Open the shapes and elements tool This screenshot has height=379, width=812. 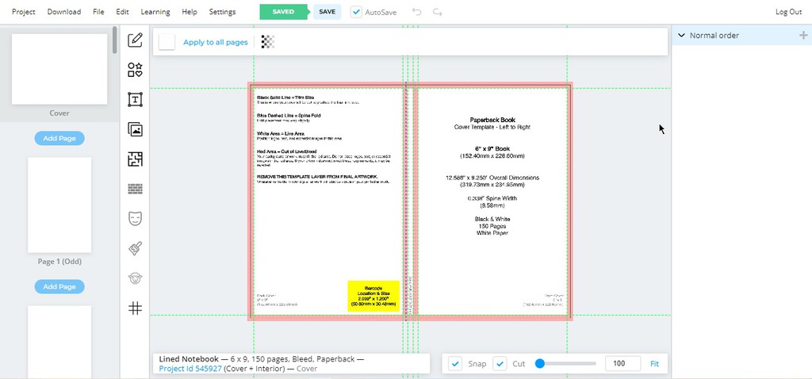point(135,70)
